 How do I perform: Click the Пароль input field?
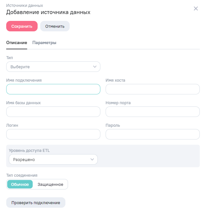coord(152,134)
